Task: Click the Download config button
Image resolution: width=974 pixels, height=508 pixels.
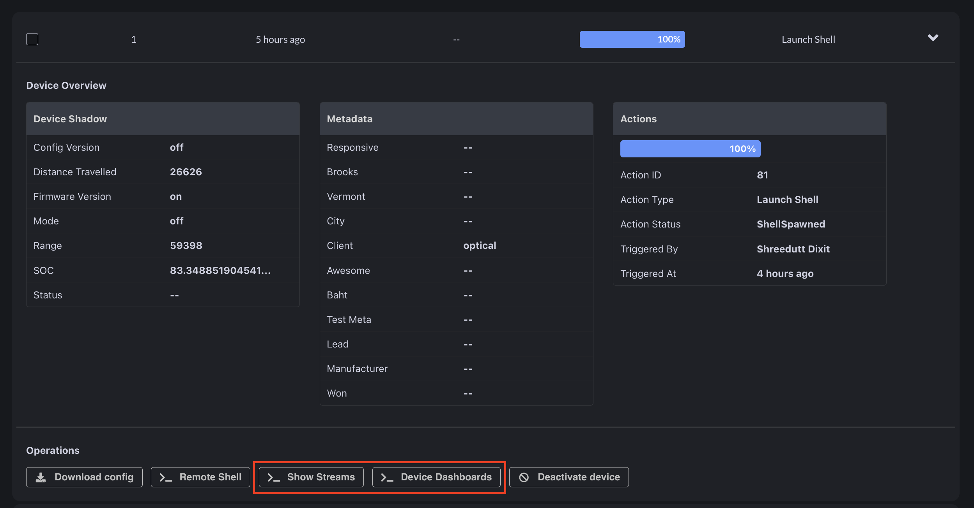Action: pyautogui.click(x=84, y=477)
